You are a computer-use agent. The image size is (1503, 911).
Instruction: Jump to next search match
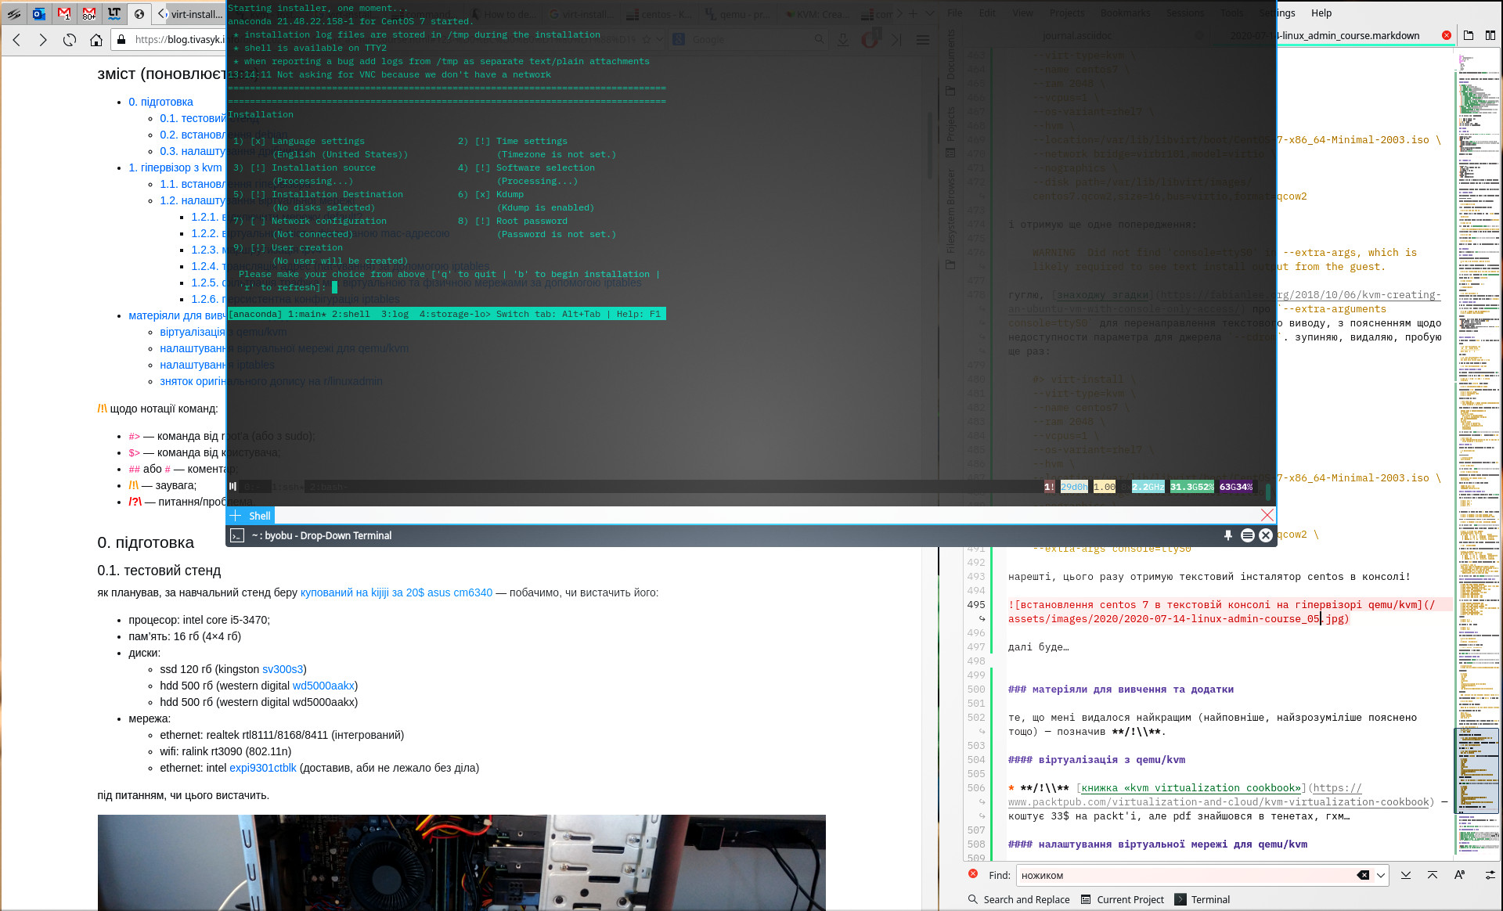point(1406,875)
